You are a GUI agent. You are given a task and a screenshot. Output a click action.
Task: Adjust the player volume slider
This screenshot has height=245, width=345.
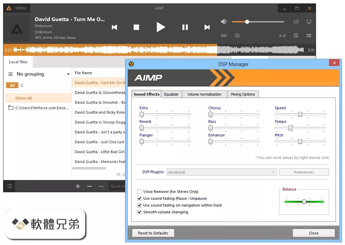click(x=258, y=22)
